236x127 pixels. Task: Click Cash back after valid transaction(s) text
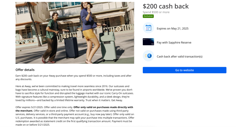coord(180,56)
